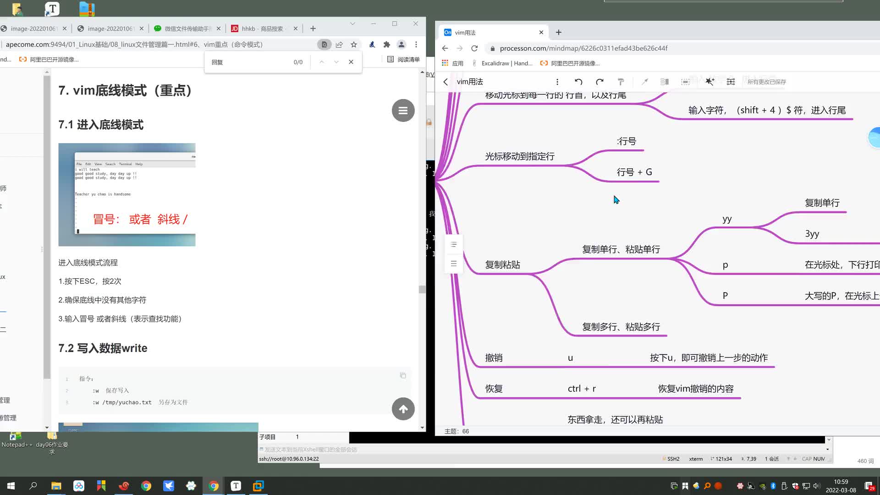Select the hhkb 商品搜索 tab

264,28
